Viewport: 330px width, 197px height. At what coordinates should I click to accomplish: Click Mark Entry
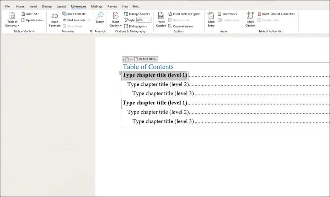211,19
